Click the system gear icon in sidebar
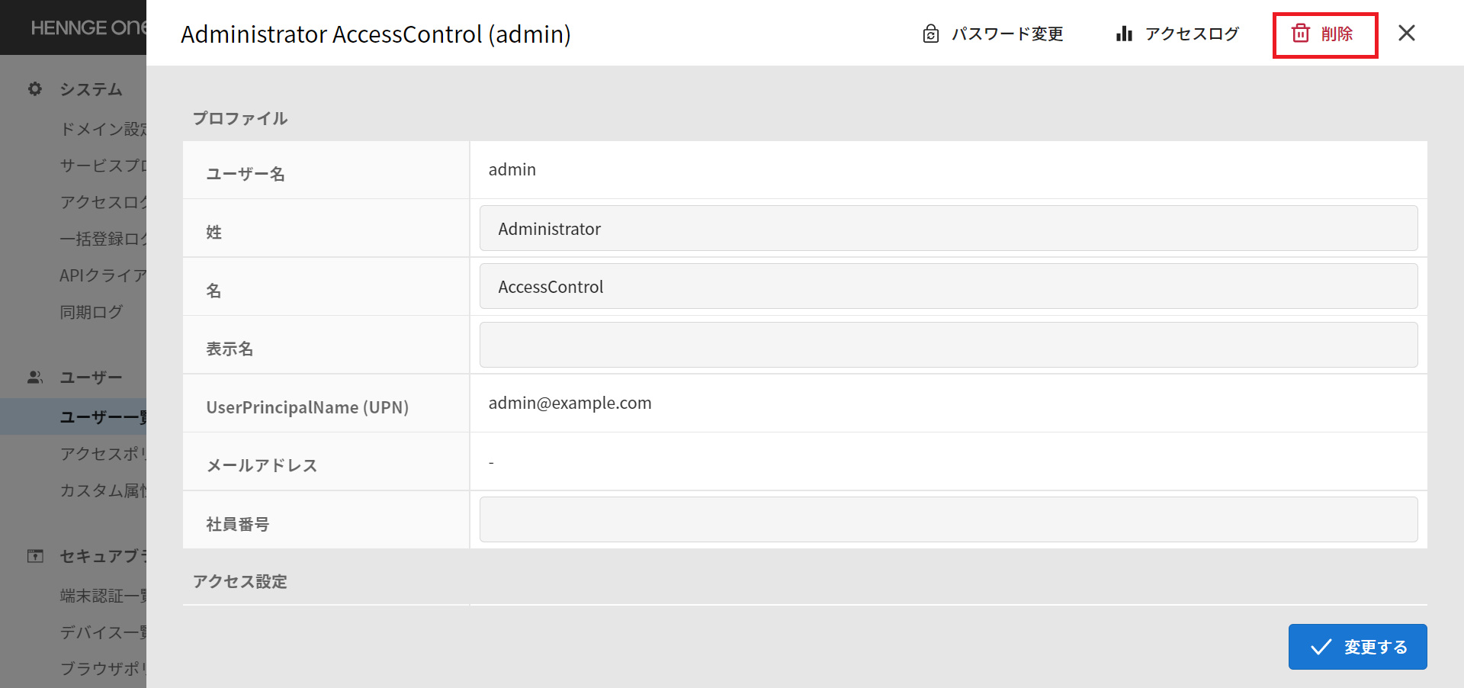1464x688 pixels. (35, 89)
